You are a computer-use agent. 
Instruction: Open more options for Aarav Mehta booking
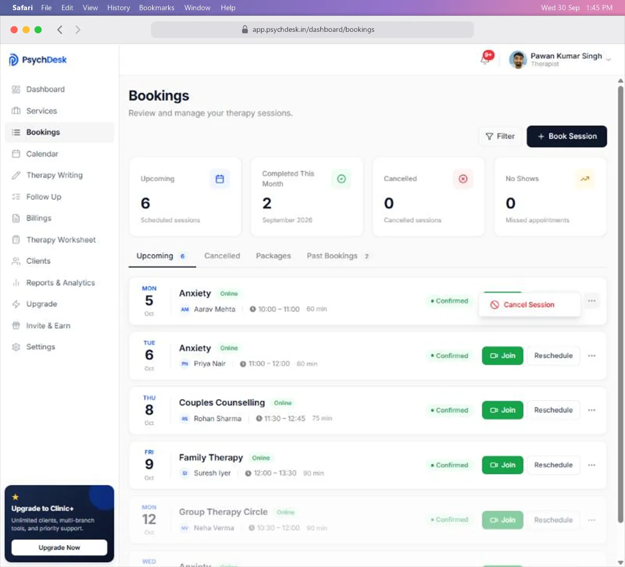click(592, 301)
